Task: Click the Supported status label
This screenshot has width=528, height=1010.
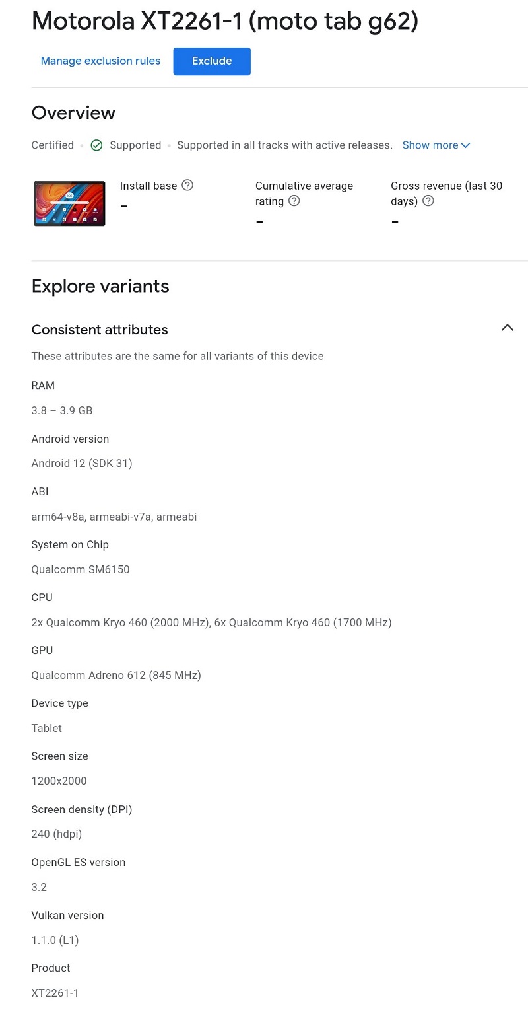Action: [x=135, y=145]
